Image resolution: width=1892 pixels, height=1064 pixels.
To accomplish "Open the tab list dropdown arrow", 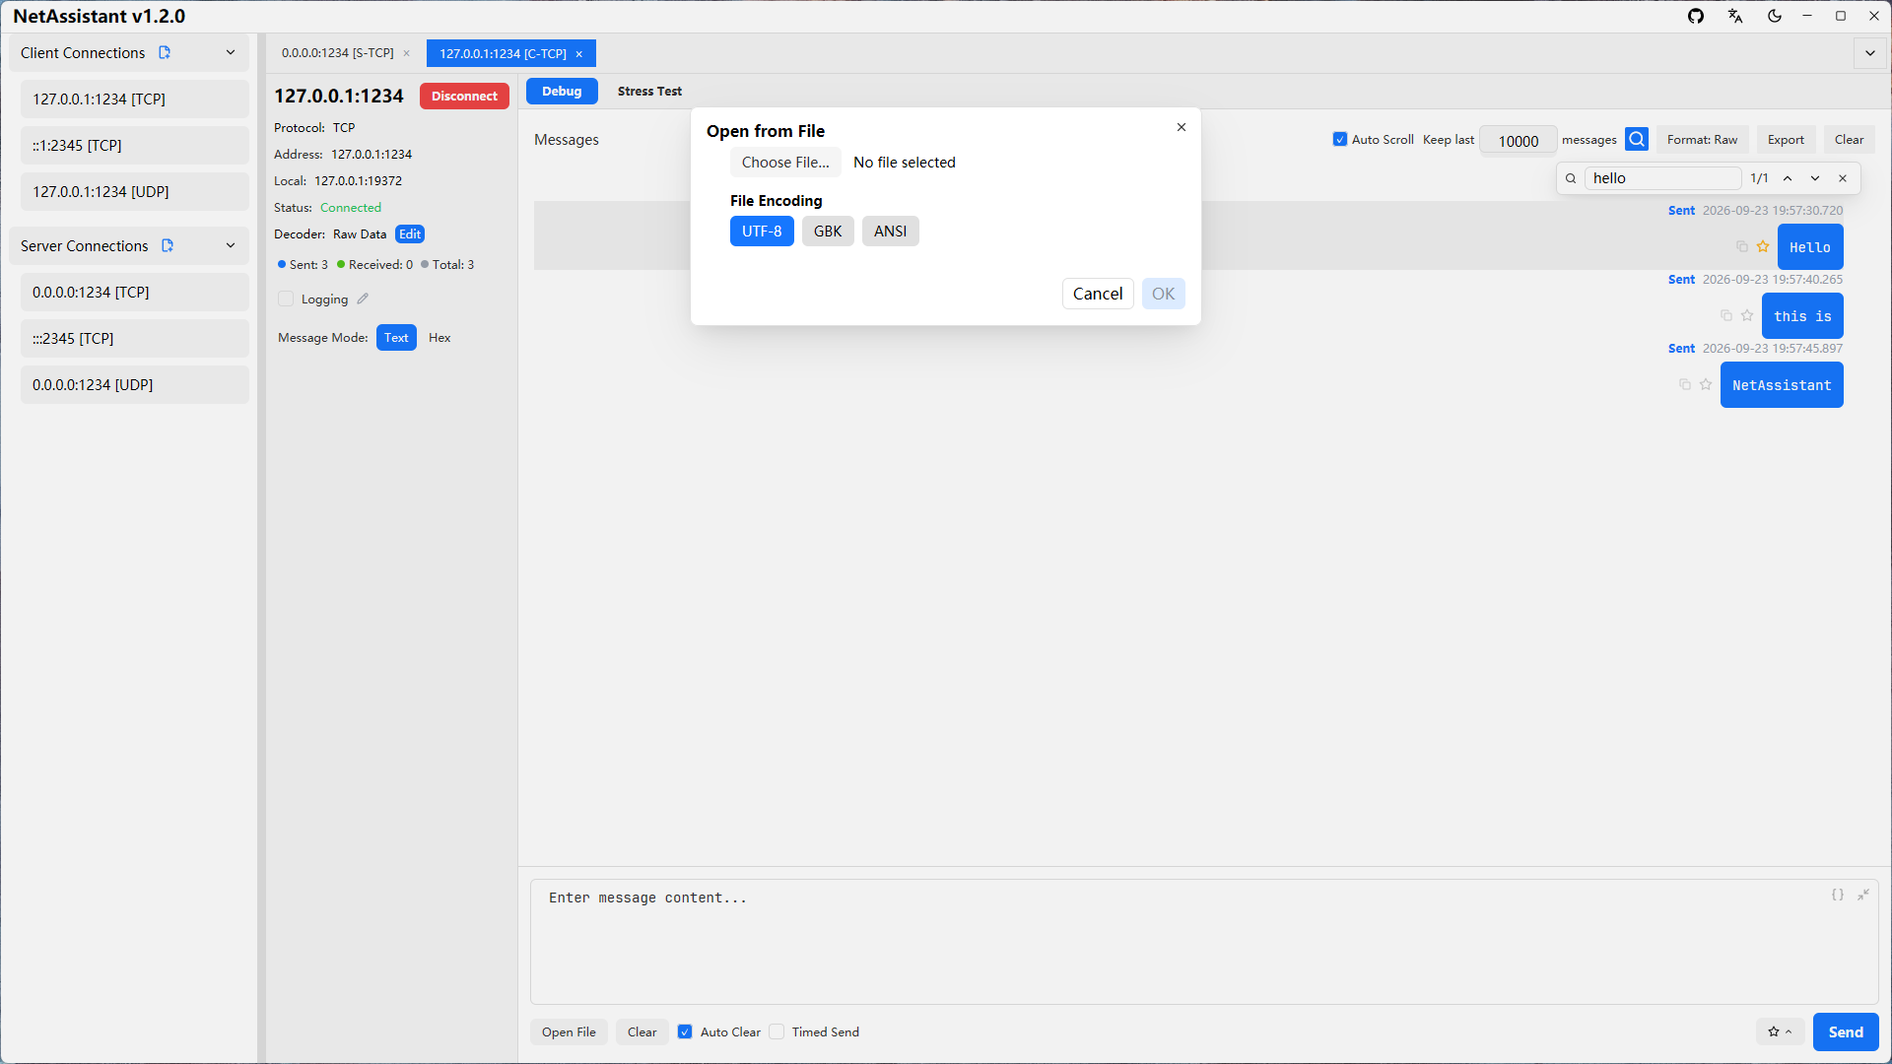I will click(1870, 53).
